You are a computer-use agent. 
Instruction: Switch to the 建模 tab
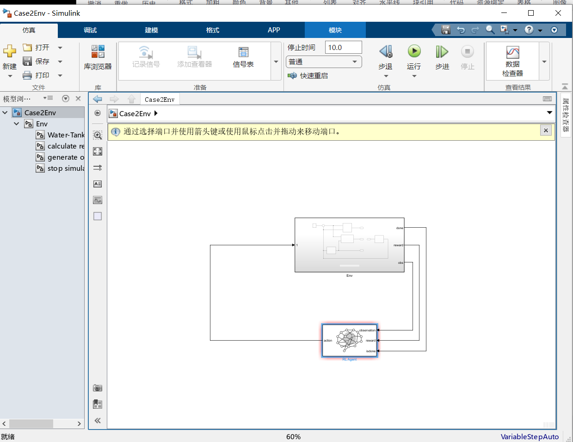tap(151, 30)
